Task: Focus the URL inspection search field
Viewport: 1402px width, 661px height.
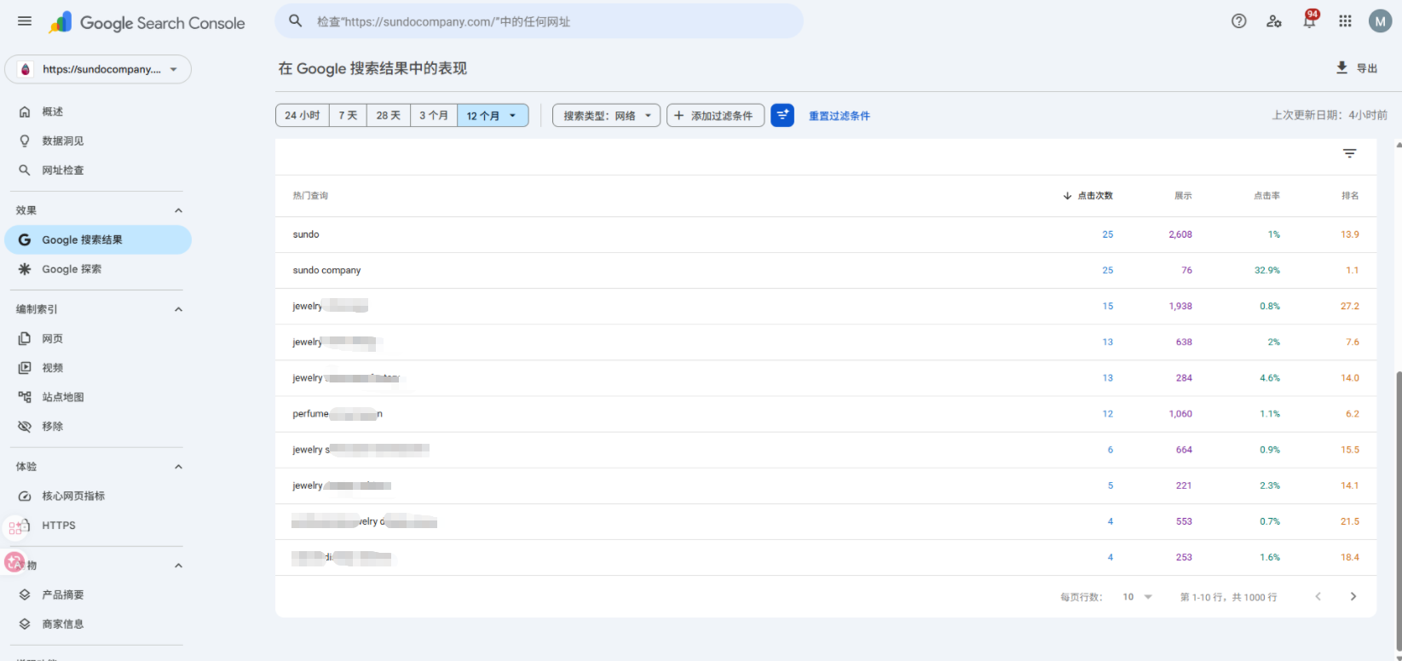Action: pos(539,21)
